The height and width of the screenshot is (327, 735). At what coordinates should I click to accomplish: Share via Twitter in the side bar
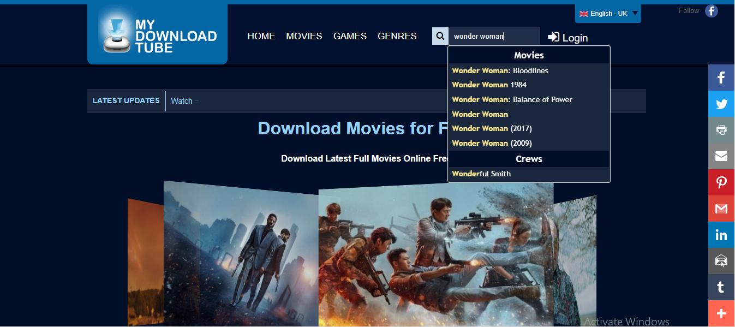(x=721, y=104)
